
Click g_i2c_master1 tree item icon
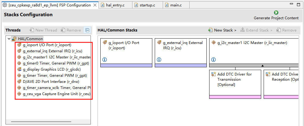[19, 57]
